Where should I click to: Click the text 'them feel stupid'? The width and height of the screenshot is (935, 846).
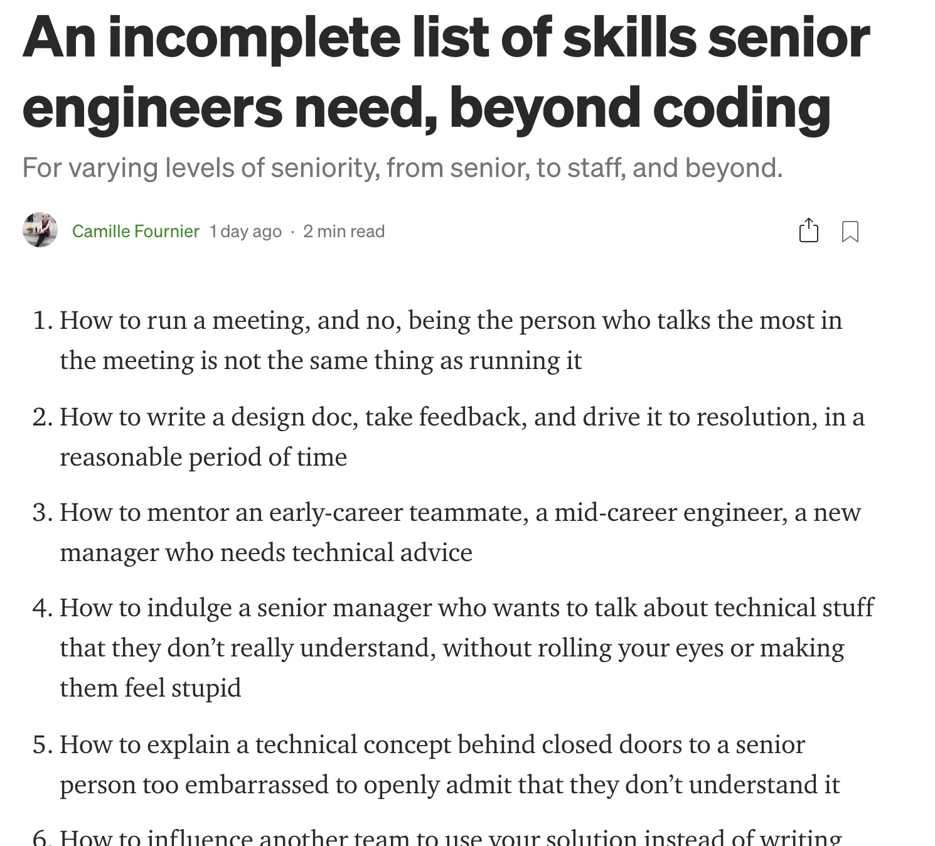coord(151,688)
